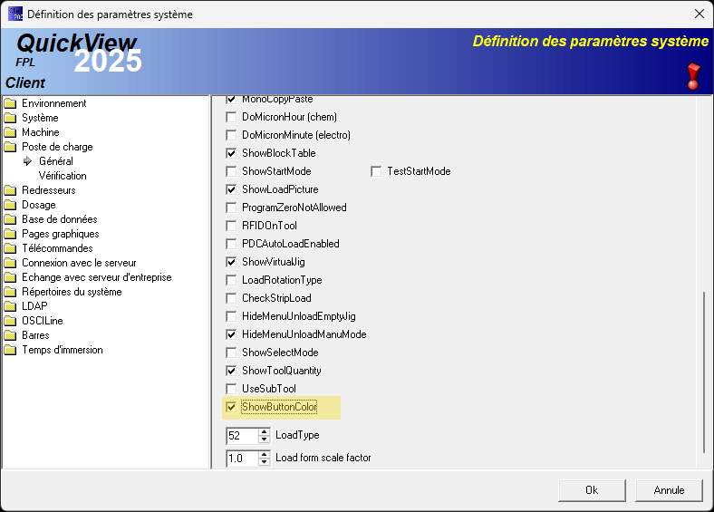
Task: Select Télécommandes in the tree
Action: click(57, 248)
